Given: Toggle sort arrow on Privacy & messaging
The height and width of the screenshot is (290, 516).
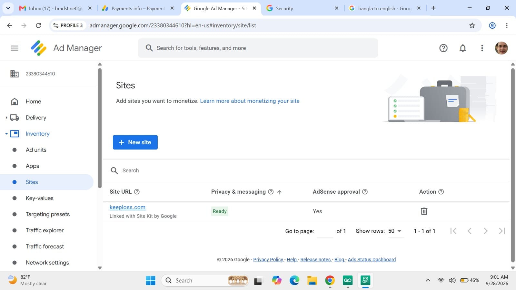Looking at the screenshot, I should (279, 192).
